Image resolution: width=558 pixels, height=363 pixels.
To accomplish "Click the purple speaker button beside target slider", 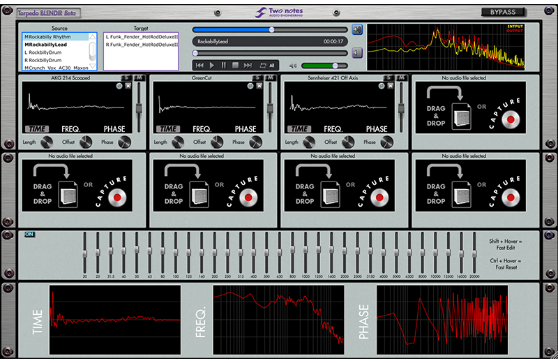I will [357, 53].
